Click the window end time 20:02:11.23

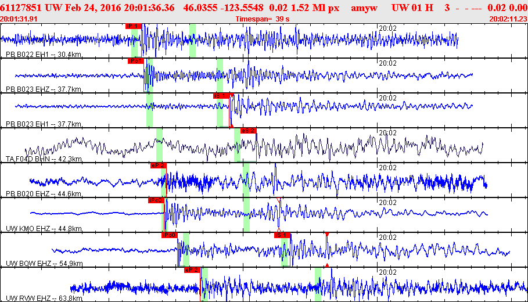point(508,19)
